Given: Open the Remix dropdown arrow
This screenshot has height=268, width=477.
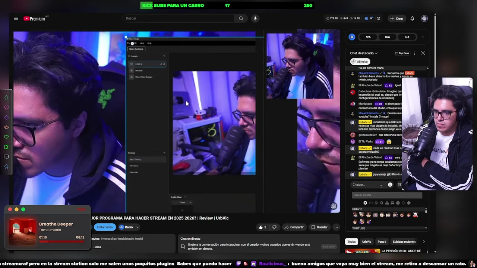Looking at the screenshot, I should tap(137, 227).
